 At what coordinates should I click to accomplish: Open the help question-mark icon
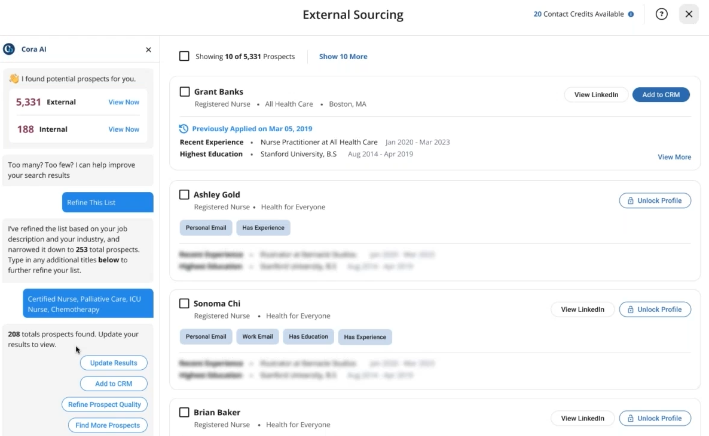pos(661,14)
